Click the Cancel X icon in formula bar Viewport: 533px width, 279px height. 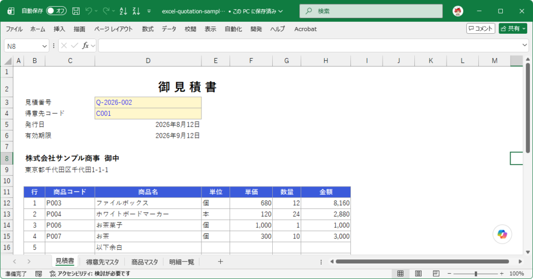[64, 46]
